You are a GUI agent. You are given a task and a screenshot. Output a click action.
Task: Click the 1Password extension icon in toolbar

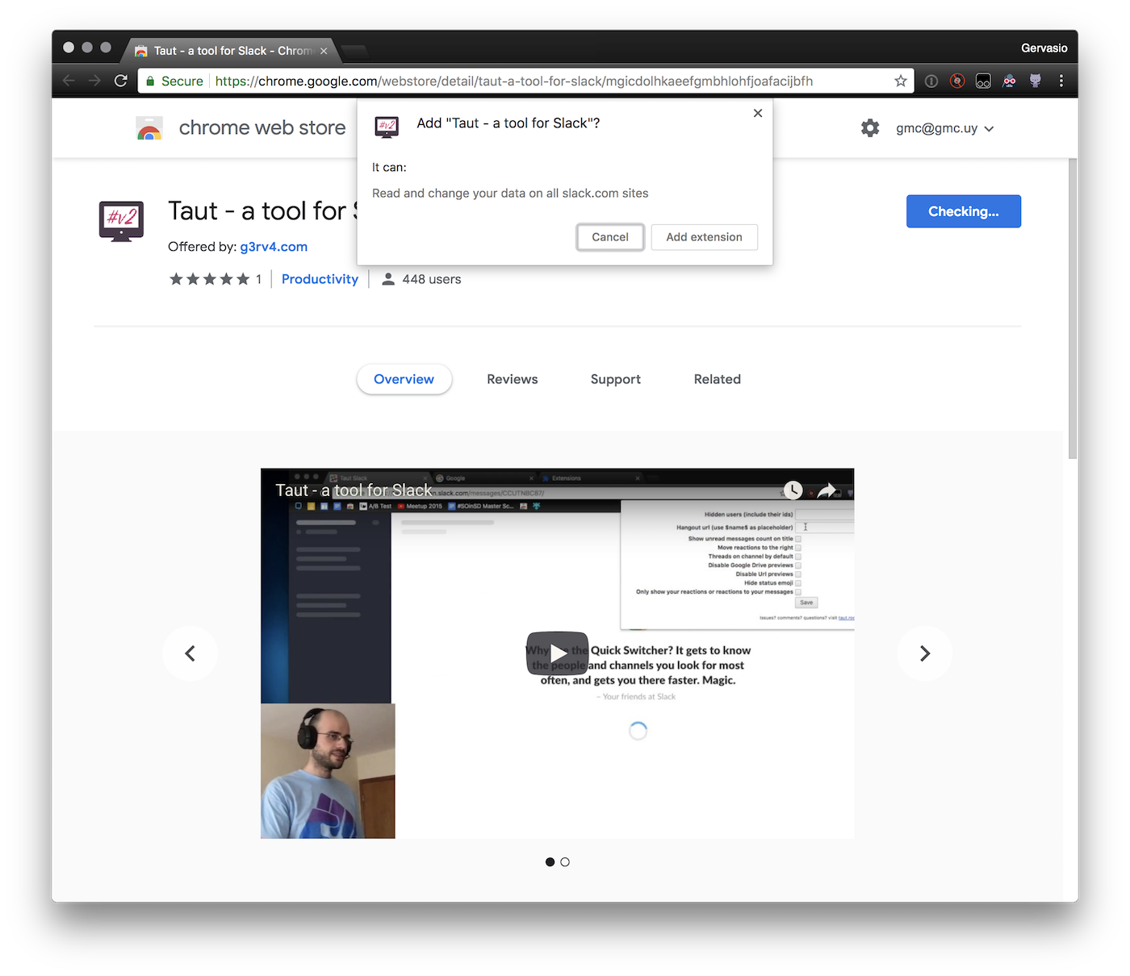click(x=931, y=81)
